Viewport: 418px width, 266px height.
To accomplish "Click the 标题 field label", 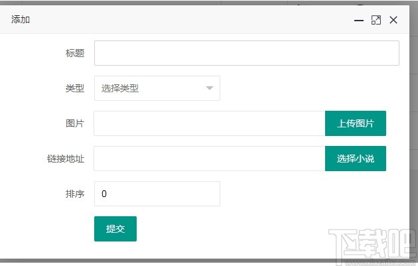I will click(75, 53).
